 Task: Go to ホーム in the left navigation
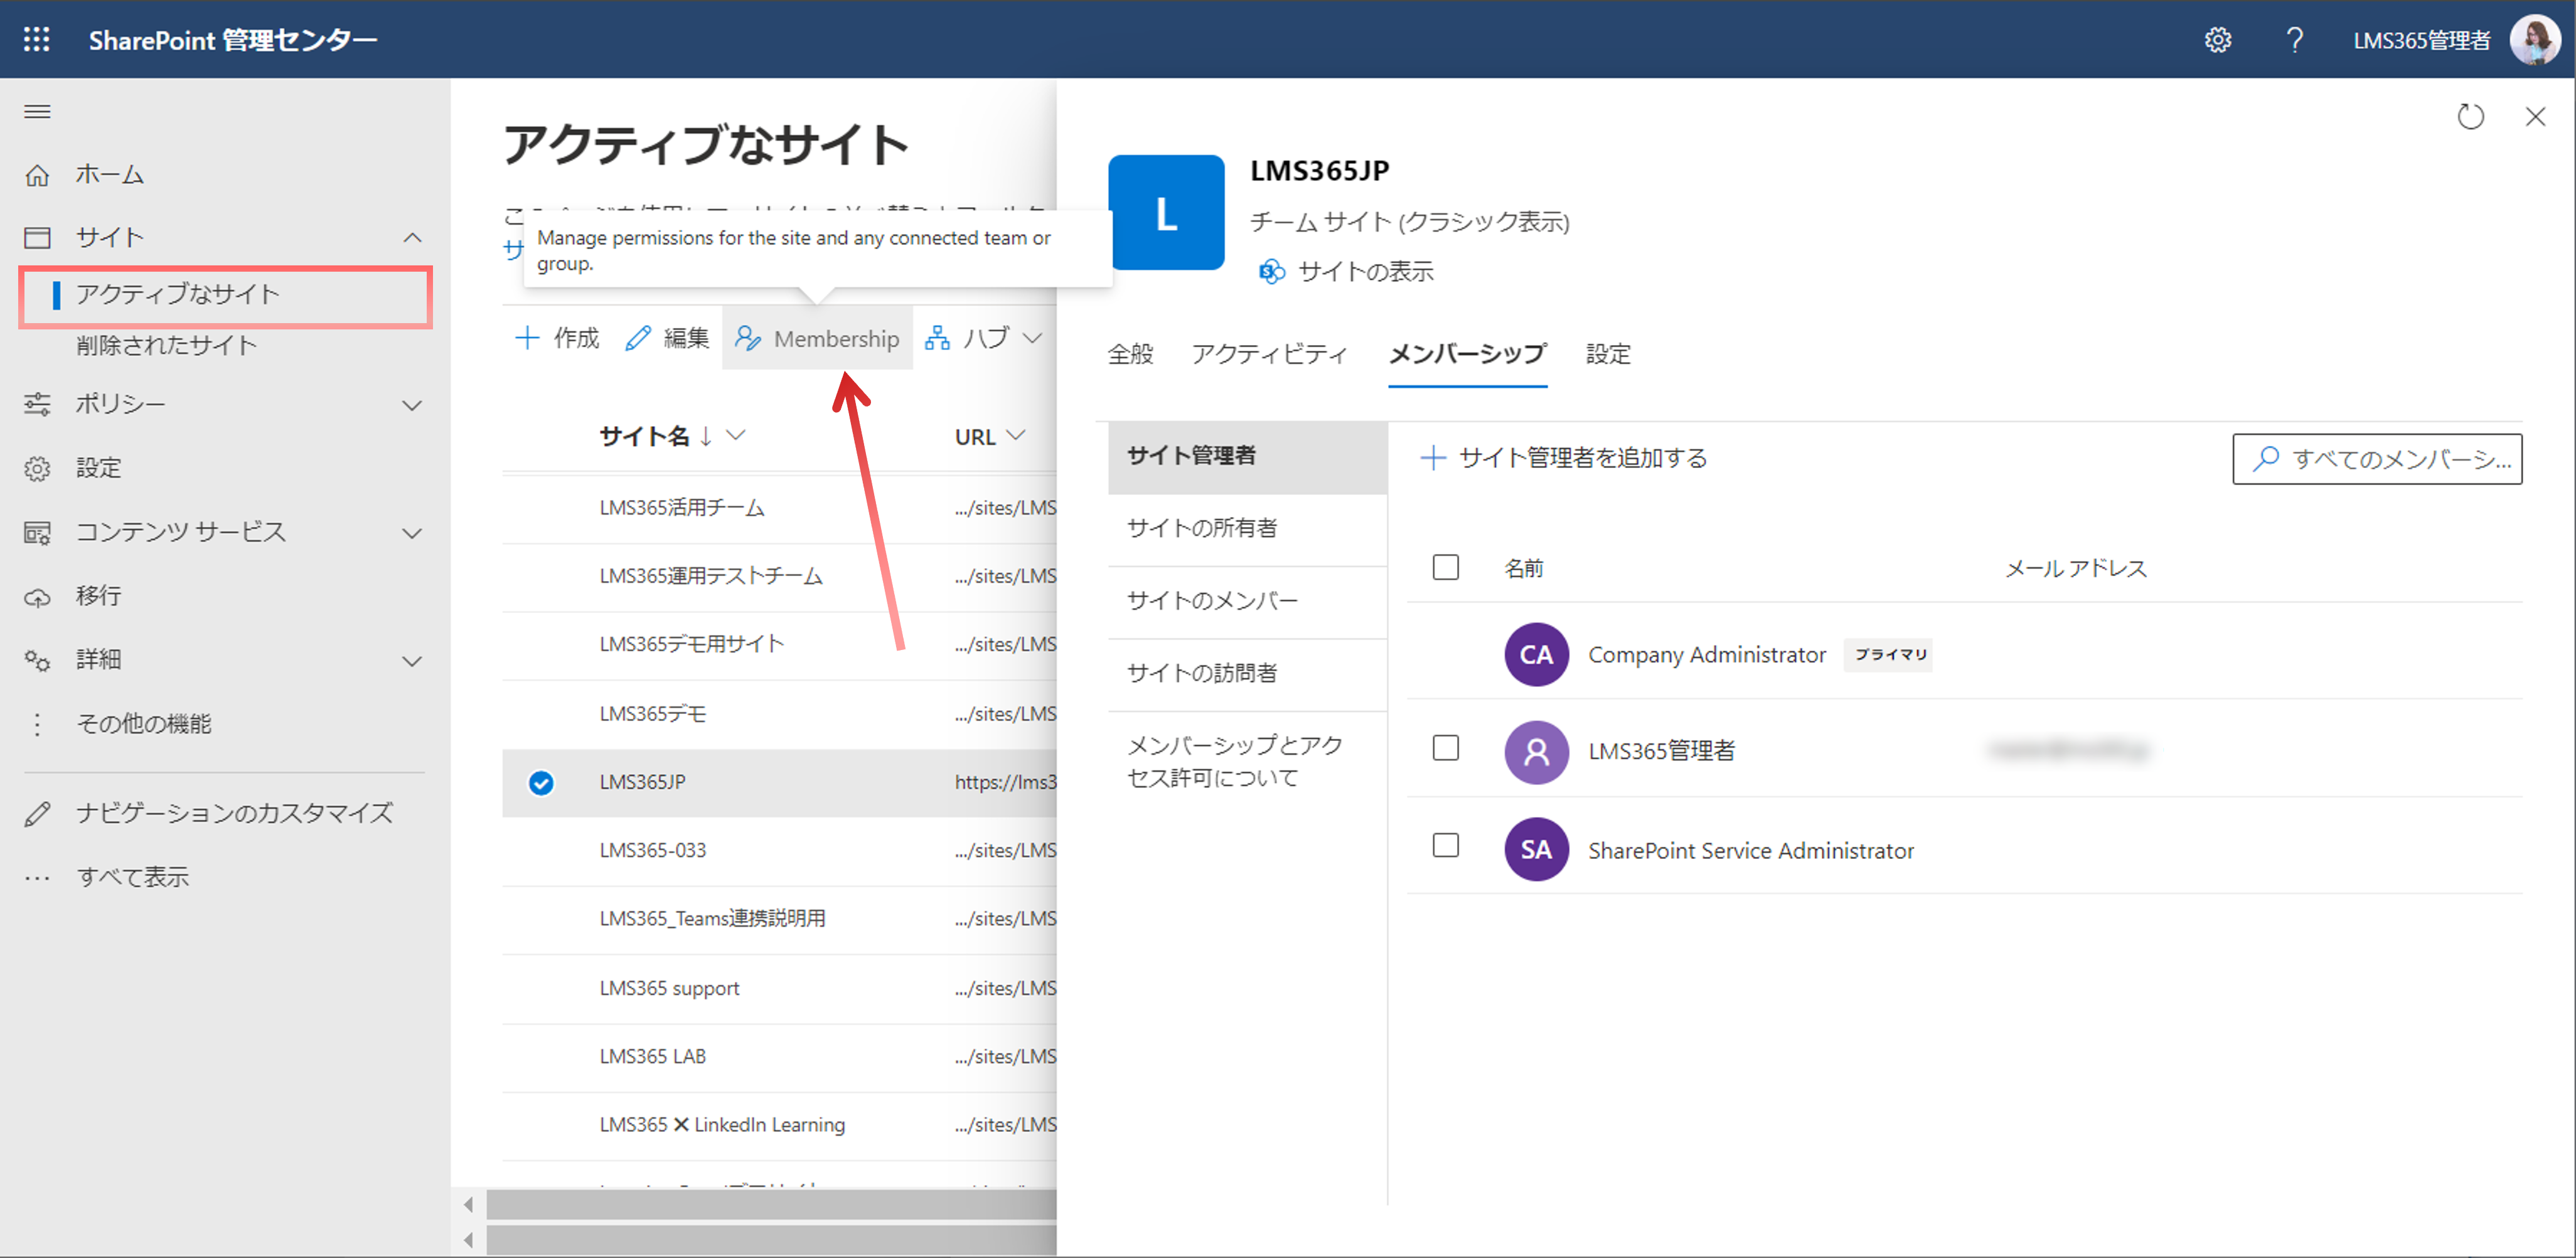110,174
